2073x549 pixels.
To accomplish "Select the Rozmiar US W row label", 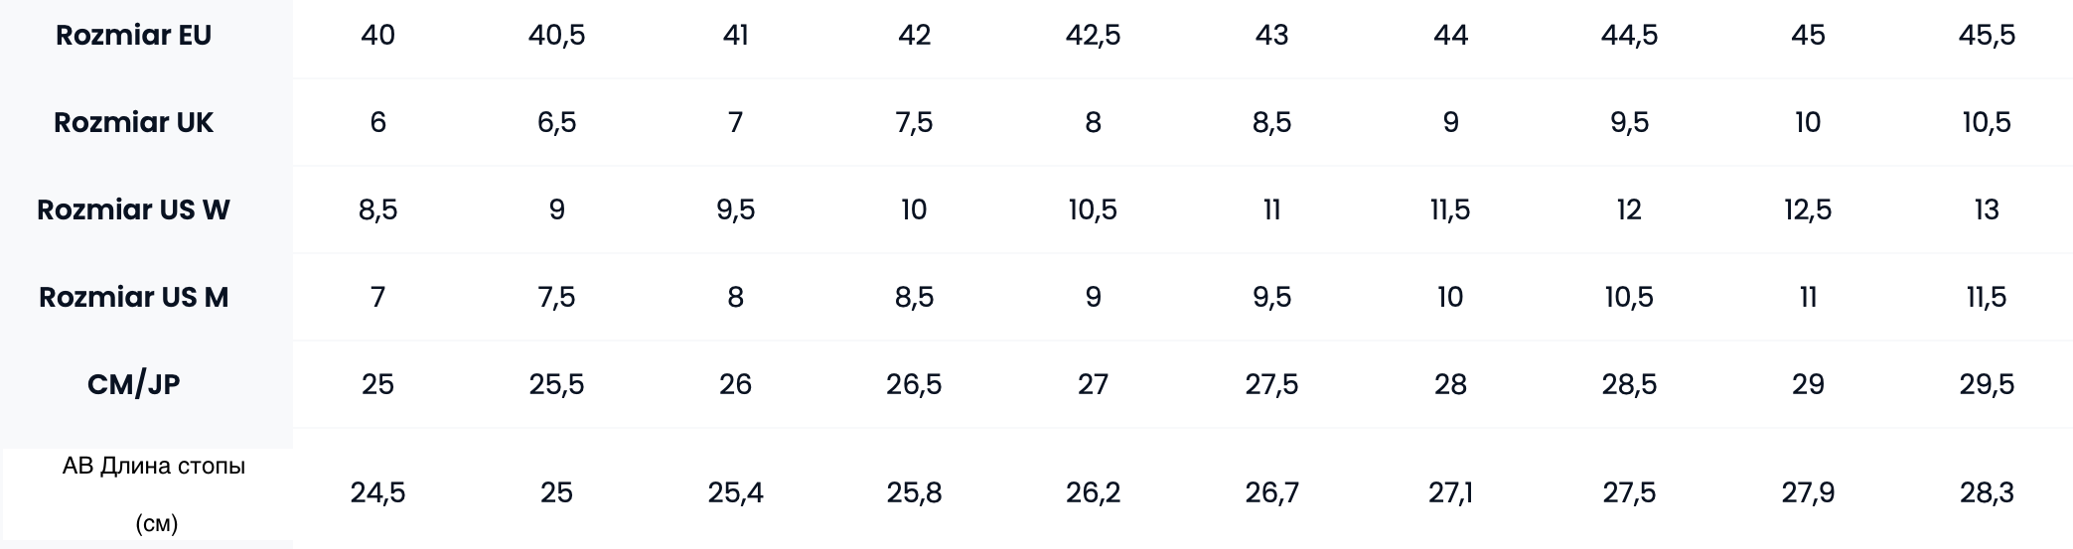I will pos(133,210).
